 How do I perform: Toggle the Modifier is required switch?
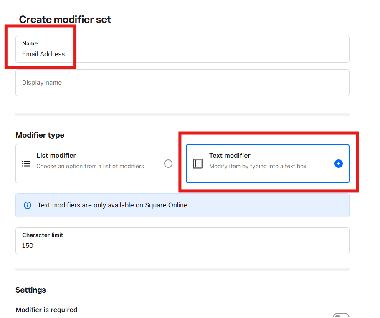pyautogui.click(x=341, y=315)
